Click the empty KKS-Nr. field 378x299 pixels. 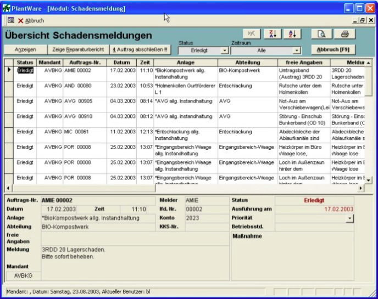(x=207, y=227)
